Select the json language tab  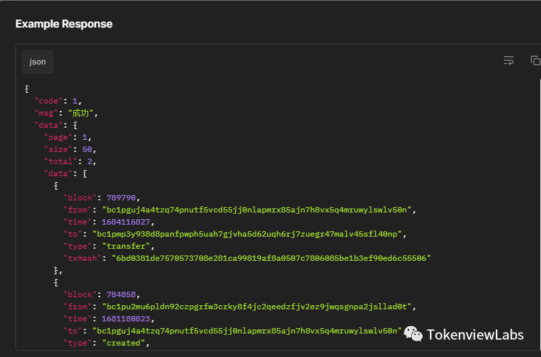38,62
